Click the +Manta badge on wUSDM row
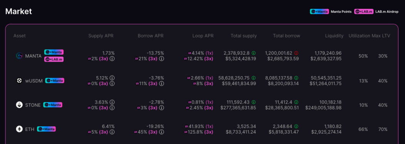The image size is (405, 144). [55, 80]
